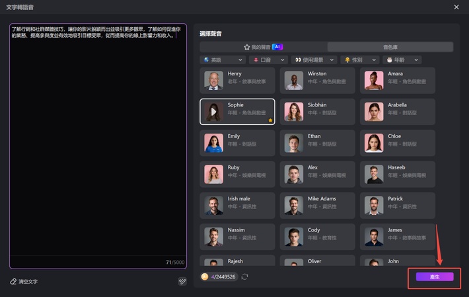
Task: Click the refresh credits icon
Action: [x=245, y=276]
